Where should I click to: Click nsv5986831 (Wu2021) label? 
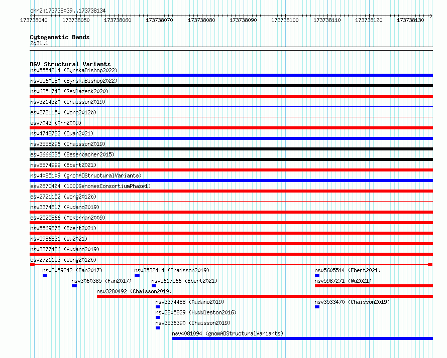pos(59,239)
